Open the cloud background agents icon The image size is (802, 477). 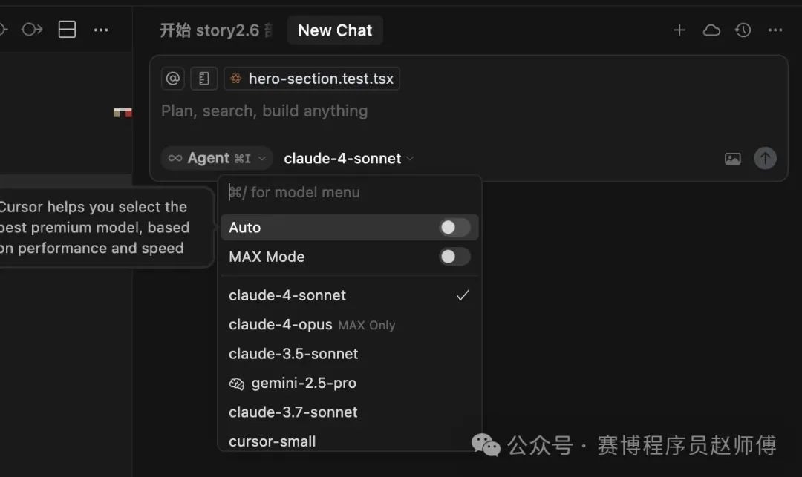click(x=711, y=30)
